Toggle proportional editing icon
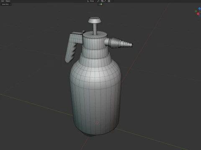 pyautogui.click(x=109, y=1)
